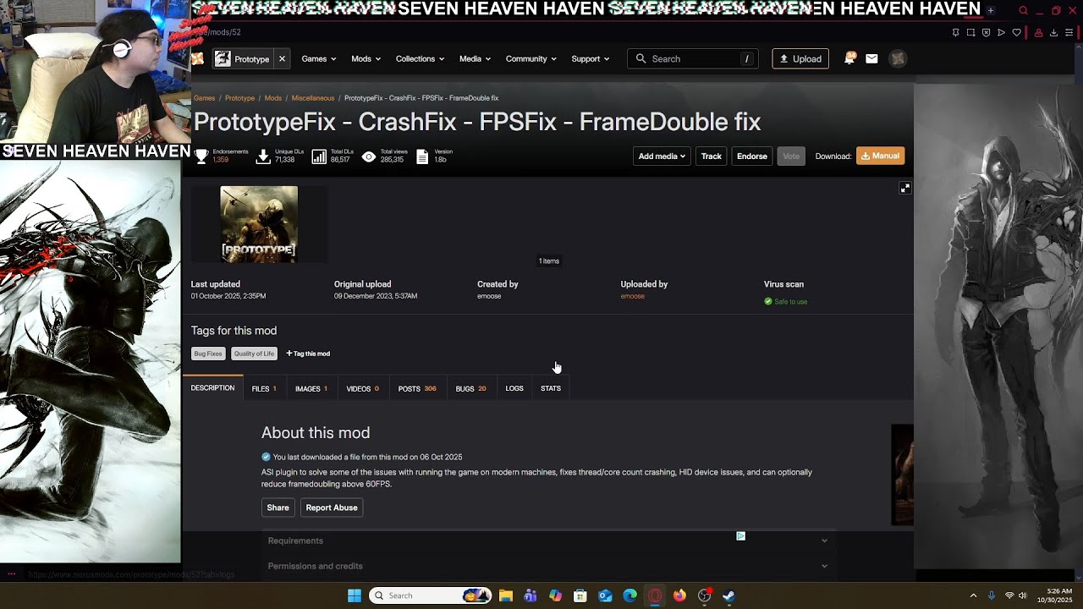The height and width of the screenshot is (609, 1083).
Task: Click the Share button
Action: point(278,507)
